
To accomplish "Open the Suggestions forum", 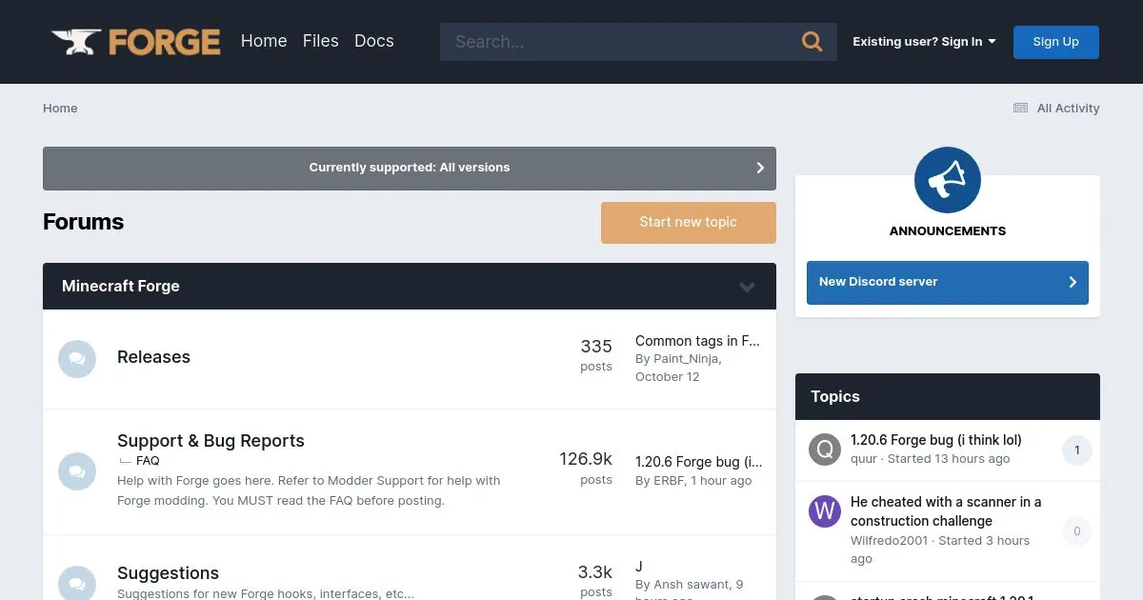I will pos(168,573).
